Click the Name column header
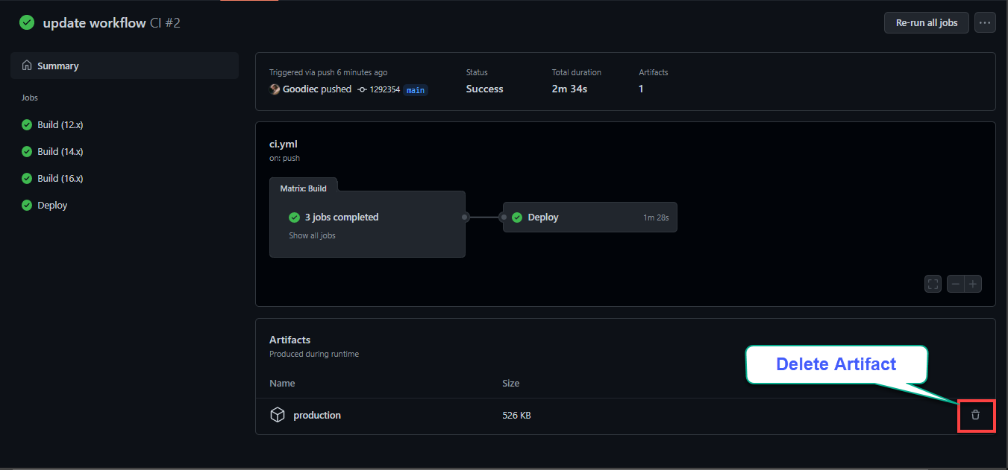 click(x=282, y=383)
